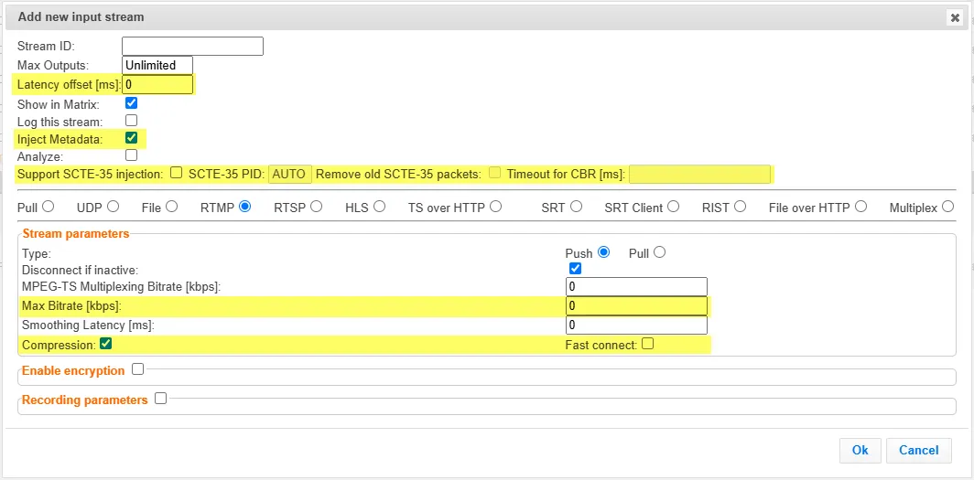This screenshot has height=480, width=974.
Task: Toggle the Inject Metadata checkbox
Action: pos(131,138)
